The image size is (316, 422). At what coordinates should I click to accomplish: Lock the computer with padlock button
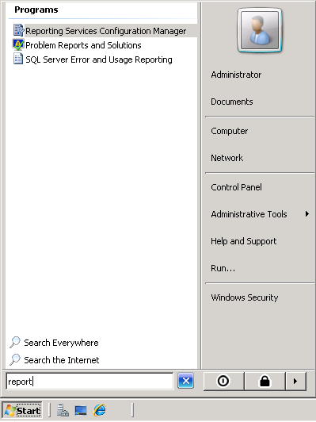[265, 381]
